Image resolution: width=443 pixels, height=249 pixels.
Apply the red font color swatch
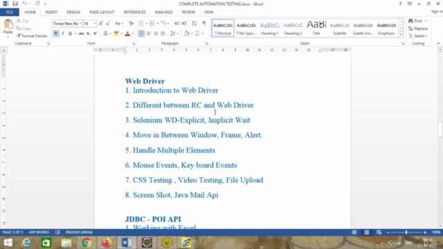(127, 34)
